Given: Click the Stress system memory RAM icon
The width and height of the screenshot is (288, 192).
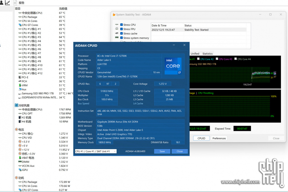Looking at the screenshot, I should [117, 37].
